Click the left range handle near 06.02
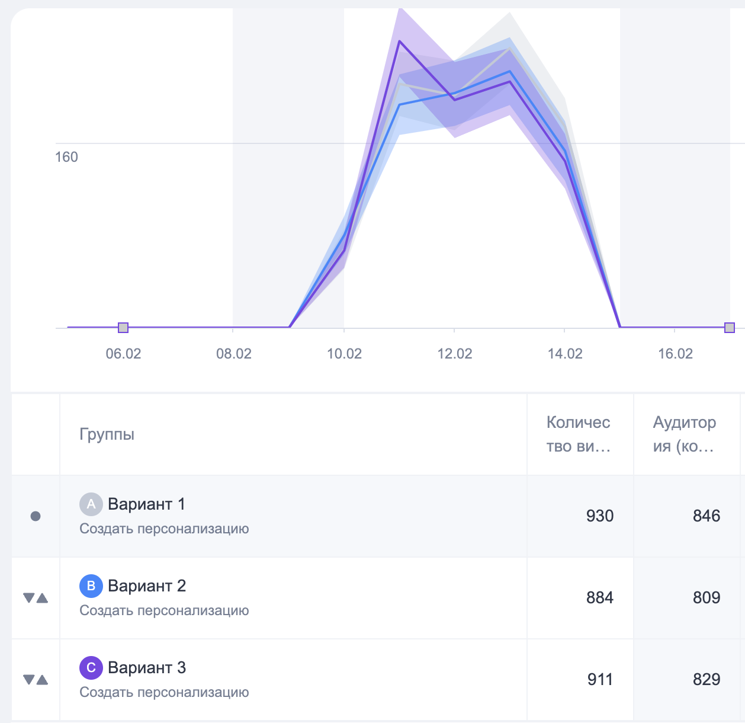The height and width of the screenshot is (723, 745). pyautogui.click(x=123, y=328)
